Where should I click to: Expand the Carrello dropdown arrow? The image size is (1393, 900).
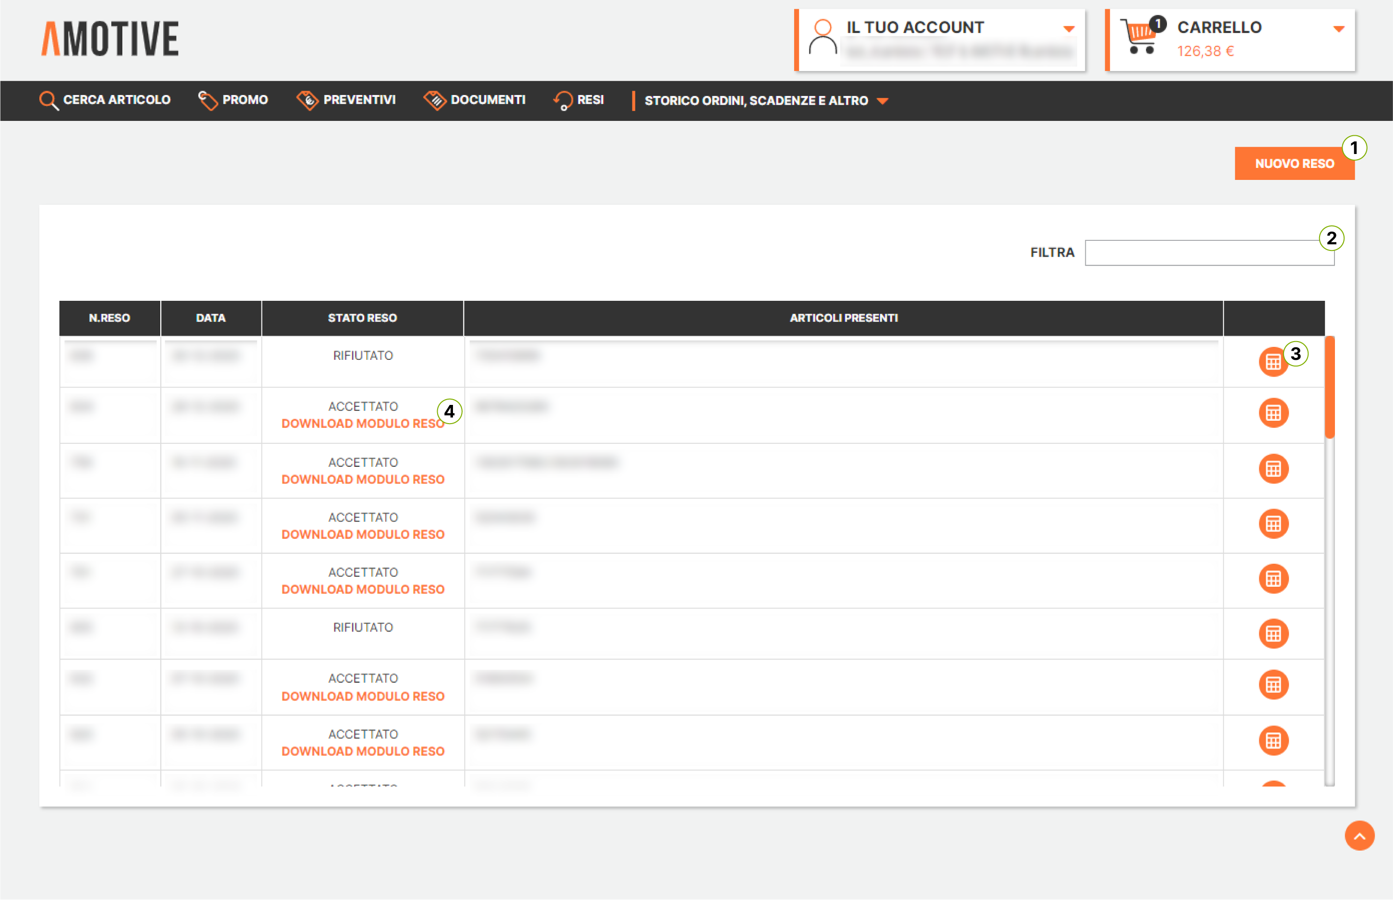pos(1338,29)
